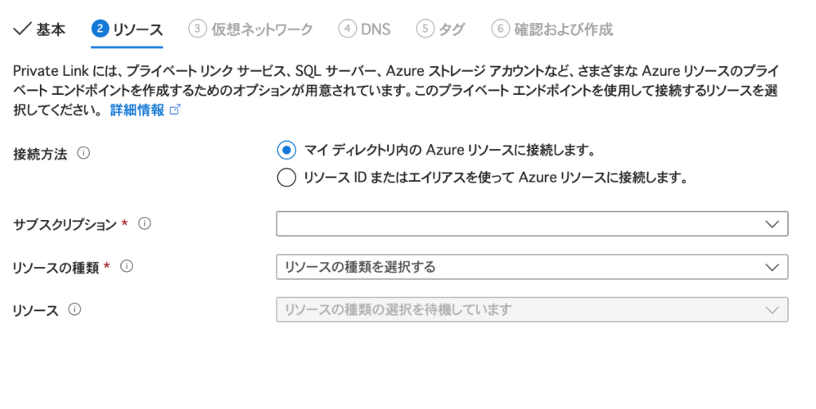Click info icon next to 接続方法
816x409 pixels.
click(x=84, y=152)
